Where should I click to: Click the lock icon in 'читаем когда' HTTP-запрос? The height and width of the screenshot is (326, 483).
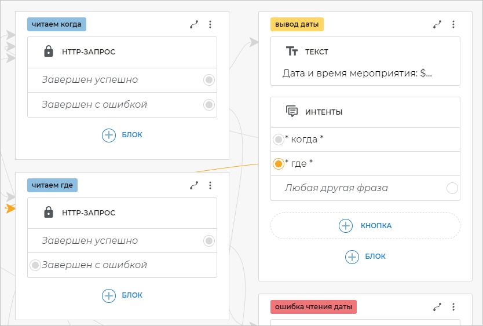49,52
